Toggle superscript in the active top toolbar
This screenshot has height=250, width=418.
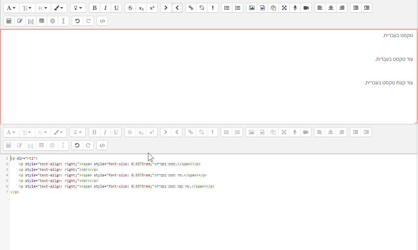click(x=152, y=8)
